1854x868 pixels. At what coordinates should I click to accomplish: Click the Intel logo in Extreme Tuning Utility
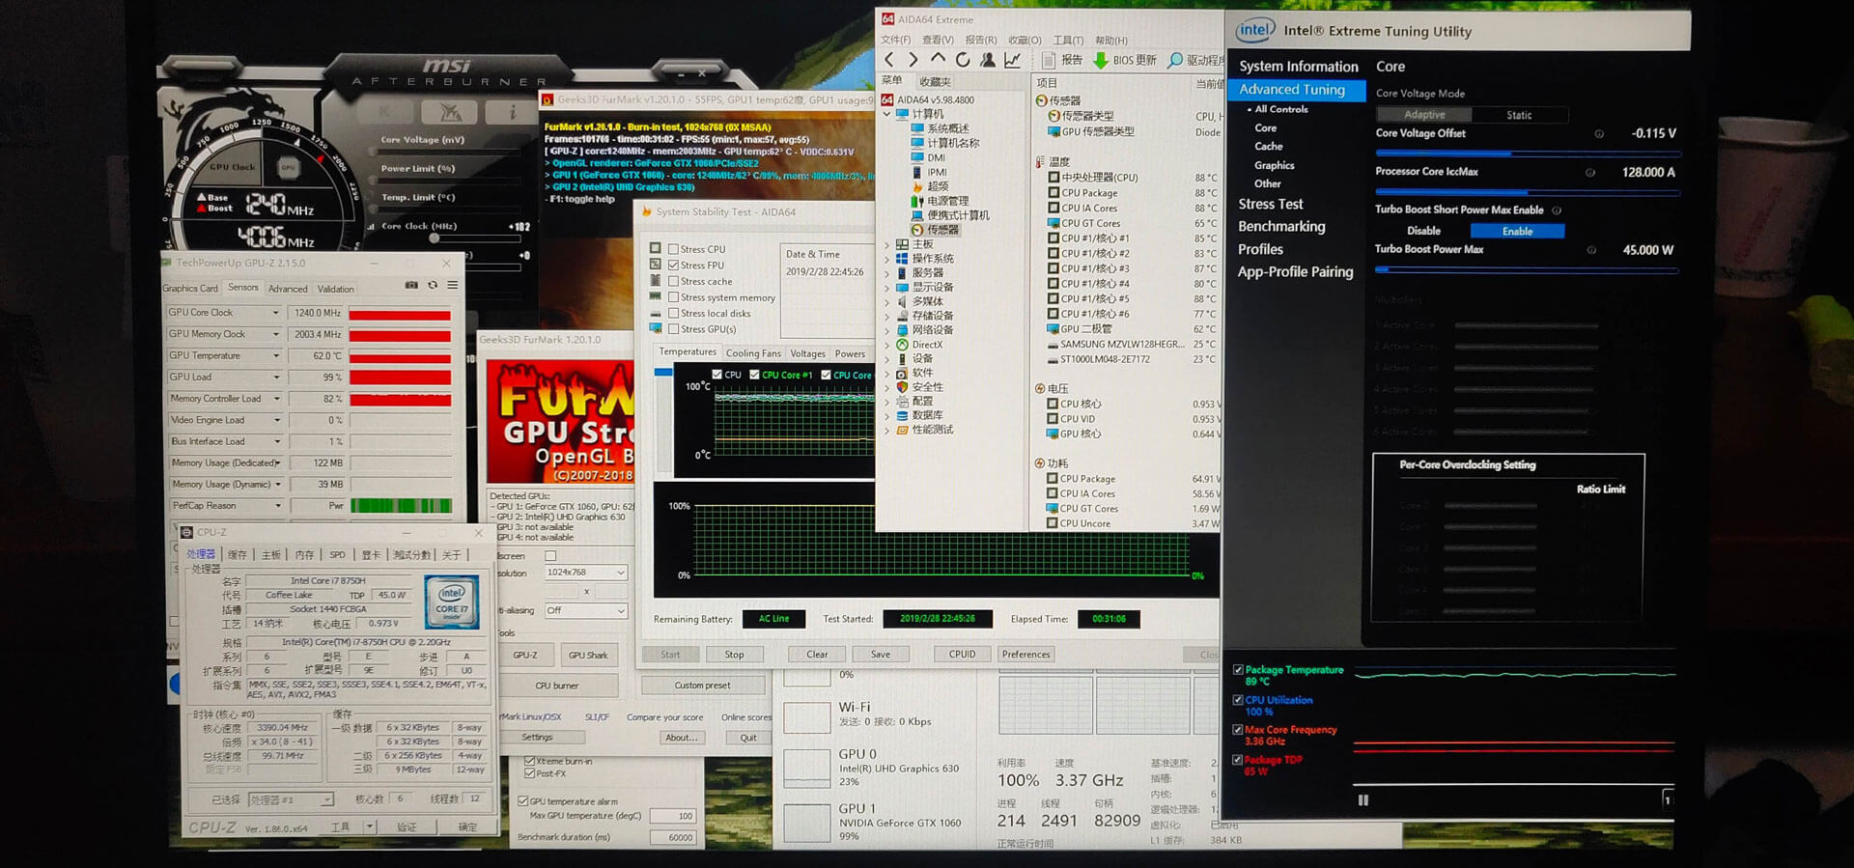1255,31
